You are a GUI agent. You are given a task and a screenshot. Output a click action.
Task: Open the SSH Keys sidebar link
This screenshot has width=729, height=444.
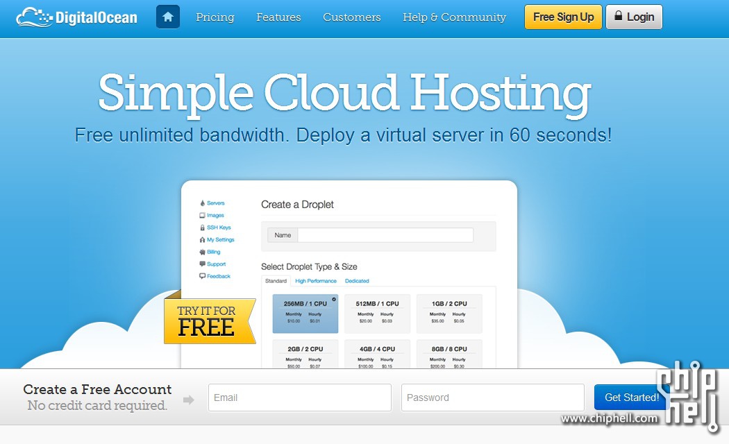pos(219,228)
